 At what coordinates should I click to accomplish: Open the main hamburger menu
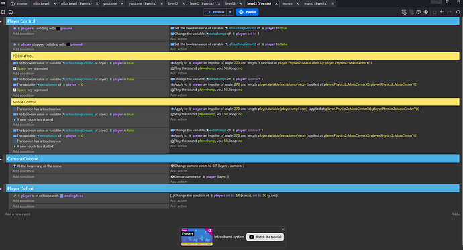click(x=3, y=3)
